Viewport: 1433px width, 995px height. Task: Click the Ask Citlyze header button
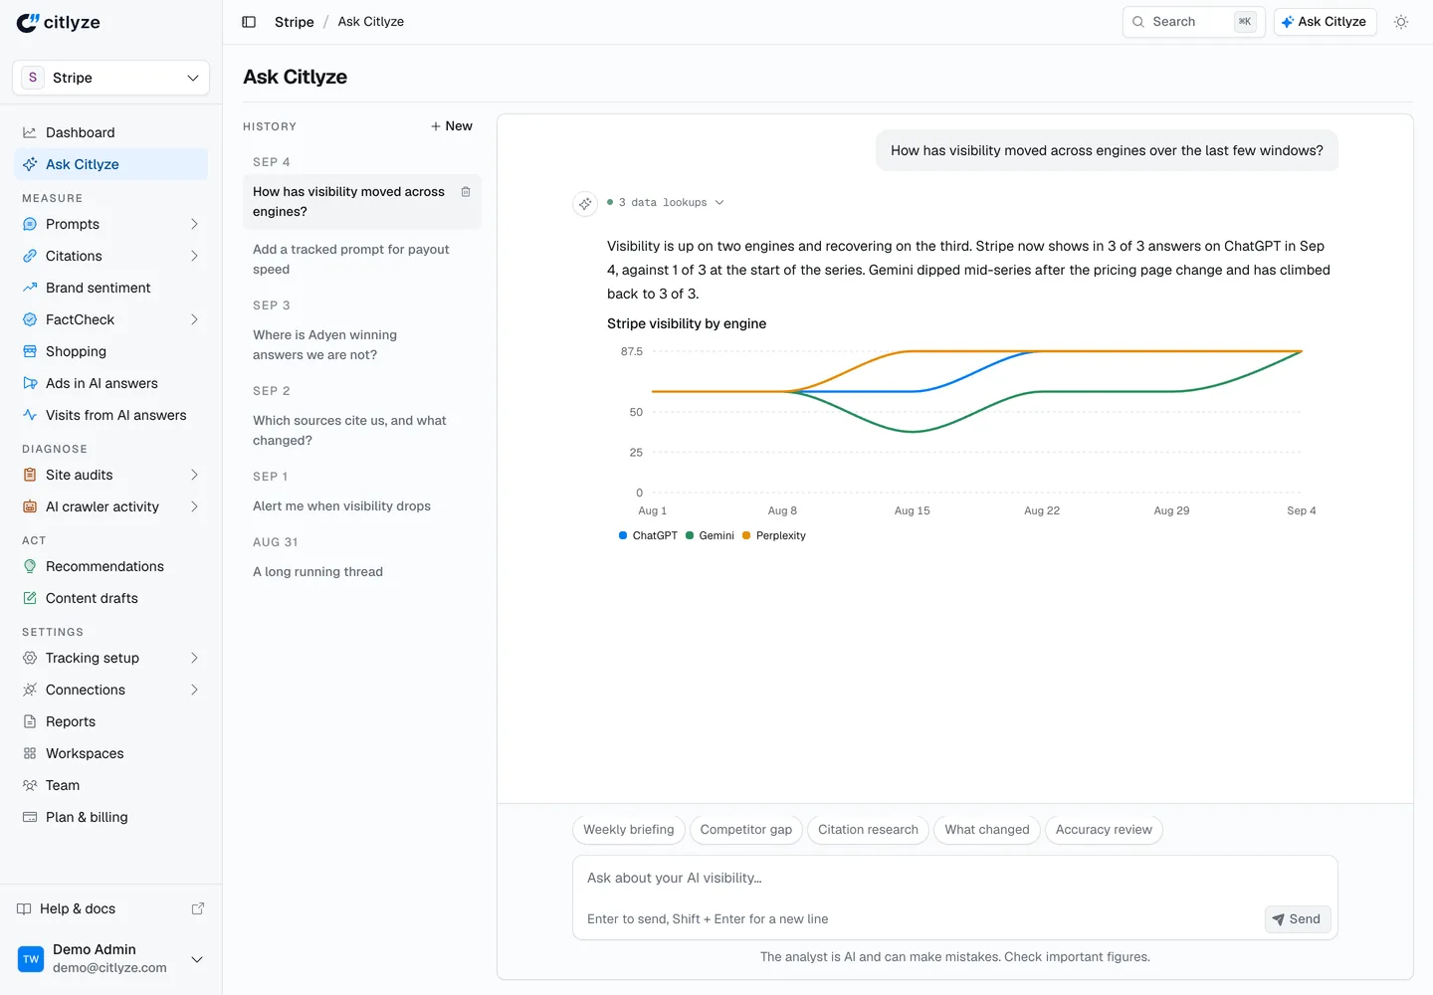pos(1325,22)
